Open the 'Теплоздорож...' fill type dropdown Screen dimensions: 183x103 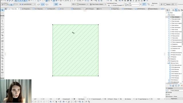click(83, 4)
